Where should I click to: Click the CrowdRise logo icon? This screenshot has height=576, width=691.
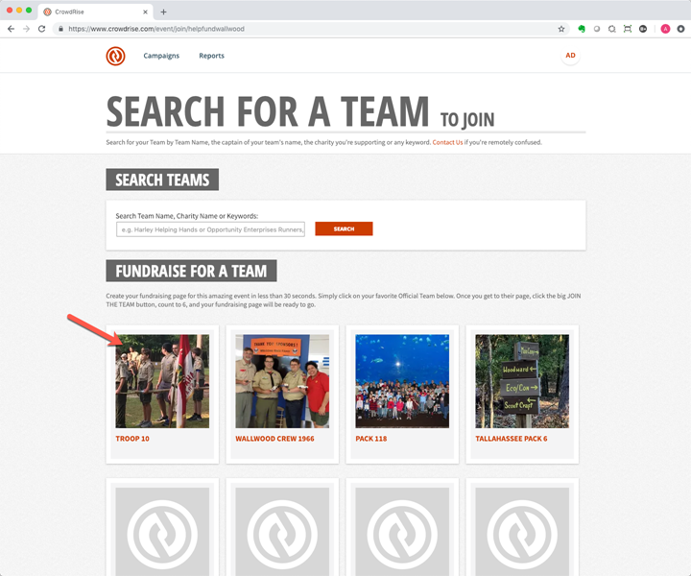tap(115, 56)
